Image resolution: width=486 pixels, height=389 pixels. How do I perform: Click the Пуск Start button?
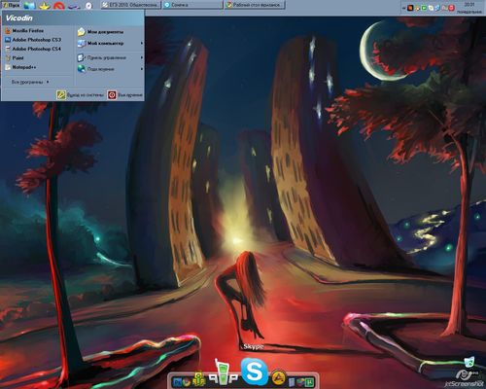[x=11, y=5]
